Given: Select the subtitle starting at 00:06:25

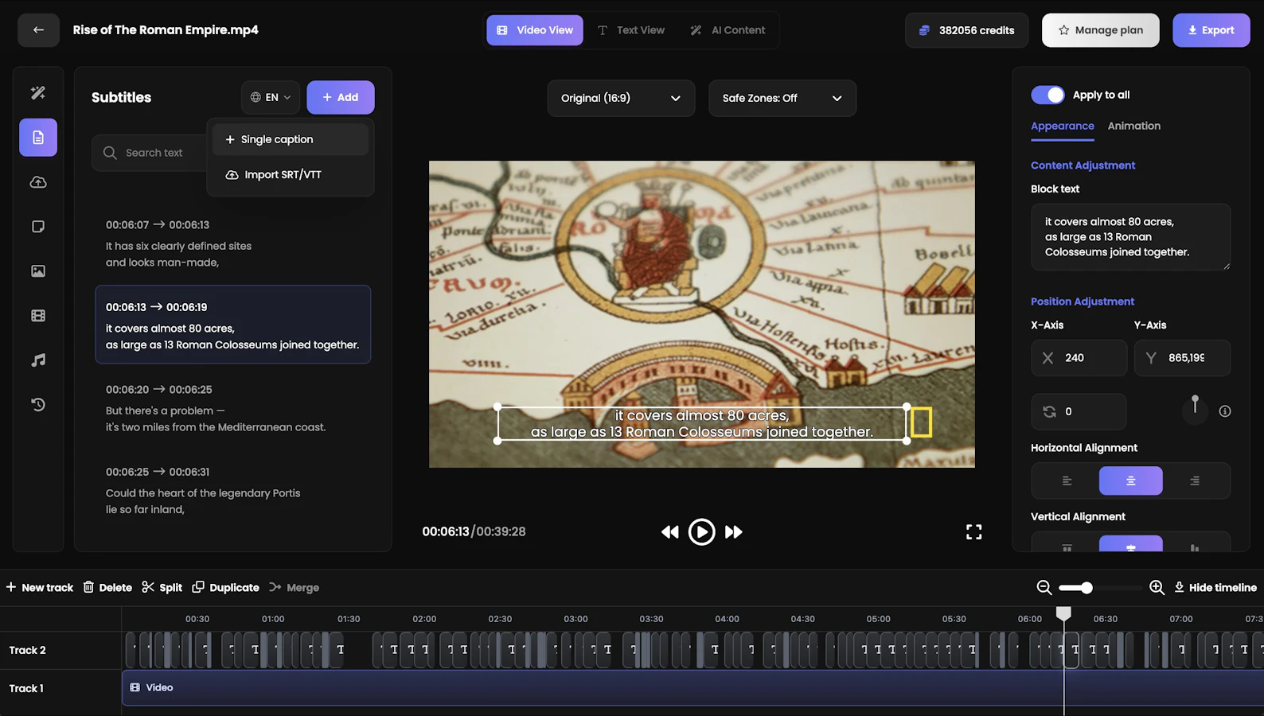Looking at the screenshot, I should pyautogui.click(x=233, y=490).
